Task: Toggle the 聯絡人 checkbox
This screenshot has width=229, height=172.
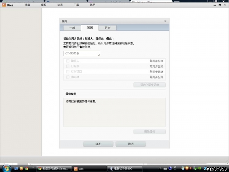Action: tap(68, 61)
